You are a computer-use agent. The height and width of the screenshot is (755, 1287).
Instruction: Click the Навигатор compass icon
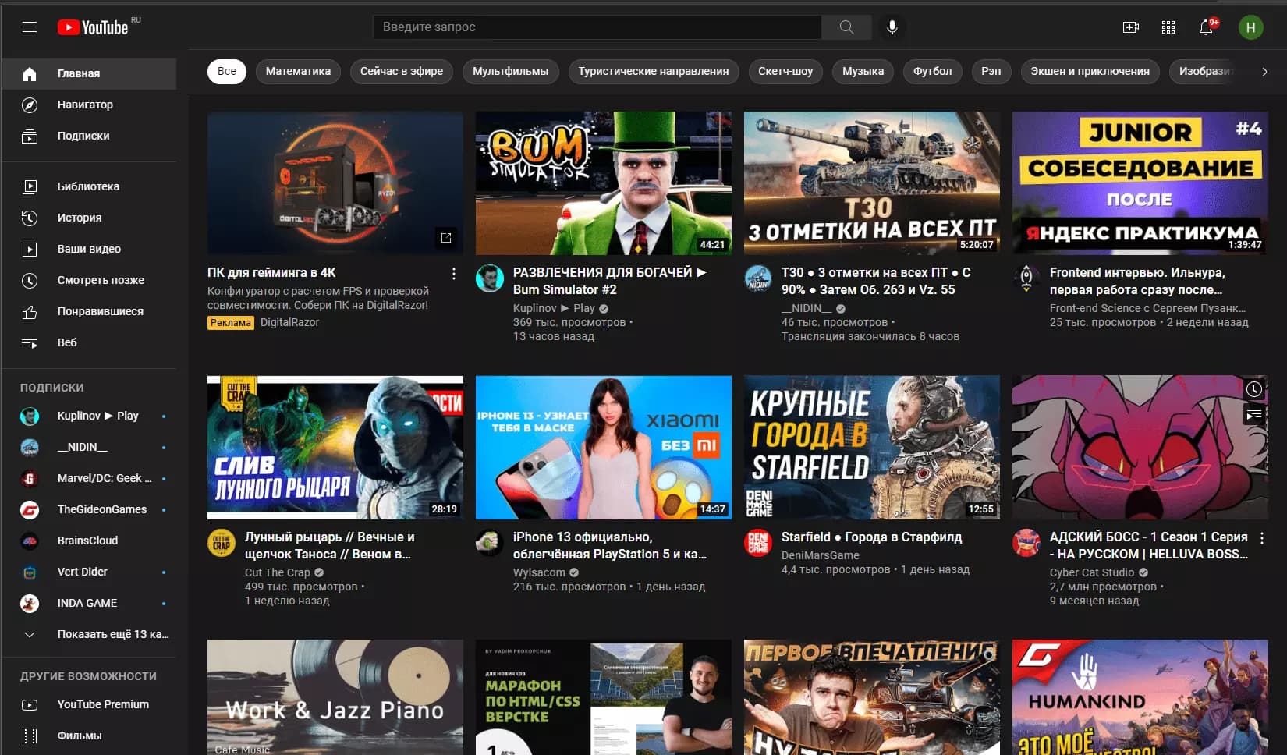point(30,105)
